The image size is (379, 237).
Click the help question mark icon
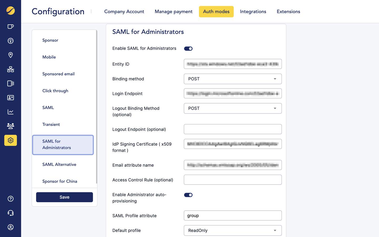[11, 199]
